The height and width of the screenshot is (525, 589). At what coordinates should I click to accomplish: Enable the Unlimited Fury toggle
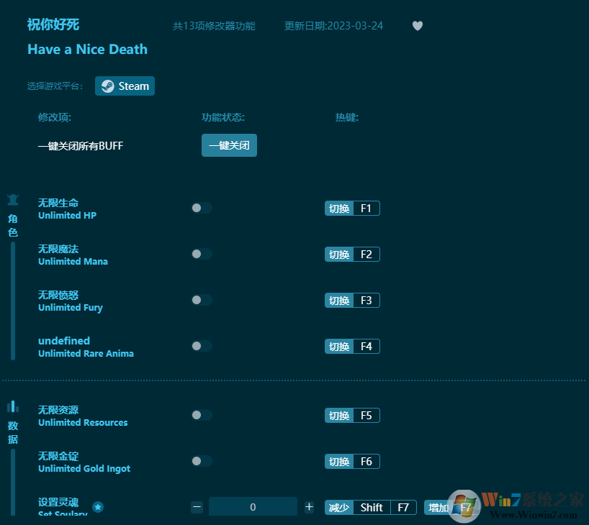[x=202, y=300]
